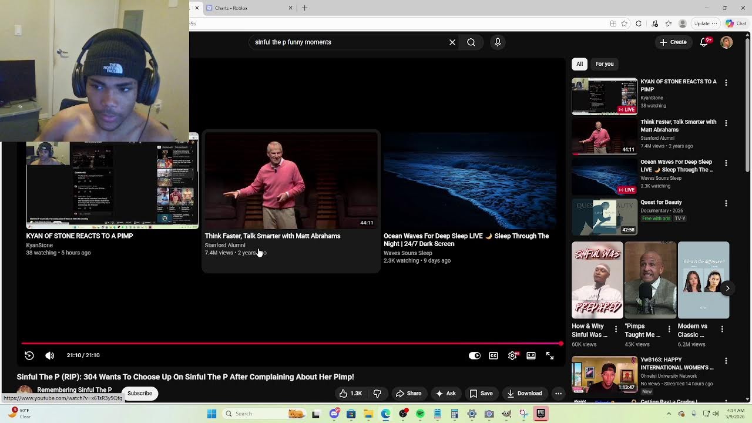Image resolution: width=752 pixels, height=423 pixels.
Task: Open options for How & Why Sinful short
Action: [616, 329]
